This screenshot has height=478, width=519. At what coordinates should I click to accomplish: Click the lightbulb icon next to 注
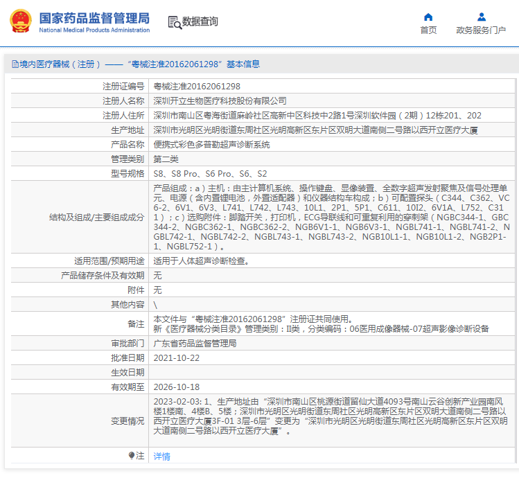pyautogui.click(x=132, y=456)
